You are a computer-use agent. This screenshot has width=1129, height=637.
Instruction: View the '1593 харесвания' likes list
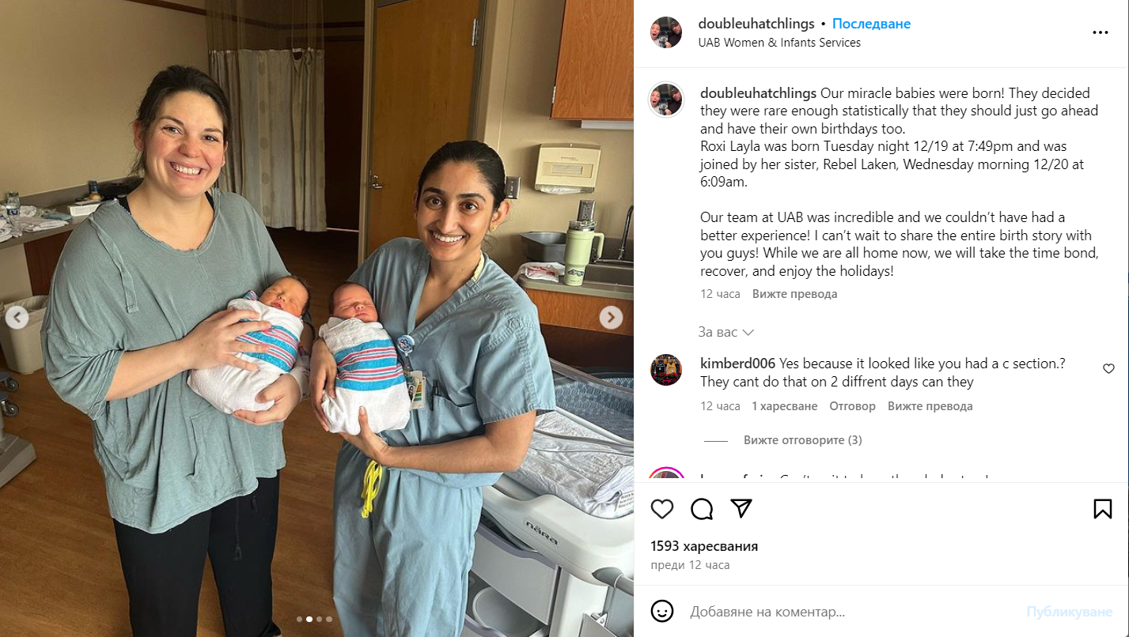pyautogui.click(x=704, y=546)
